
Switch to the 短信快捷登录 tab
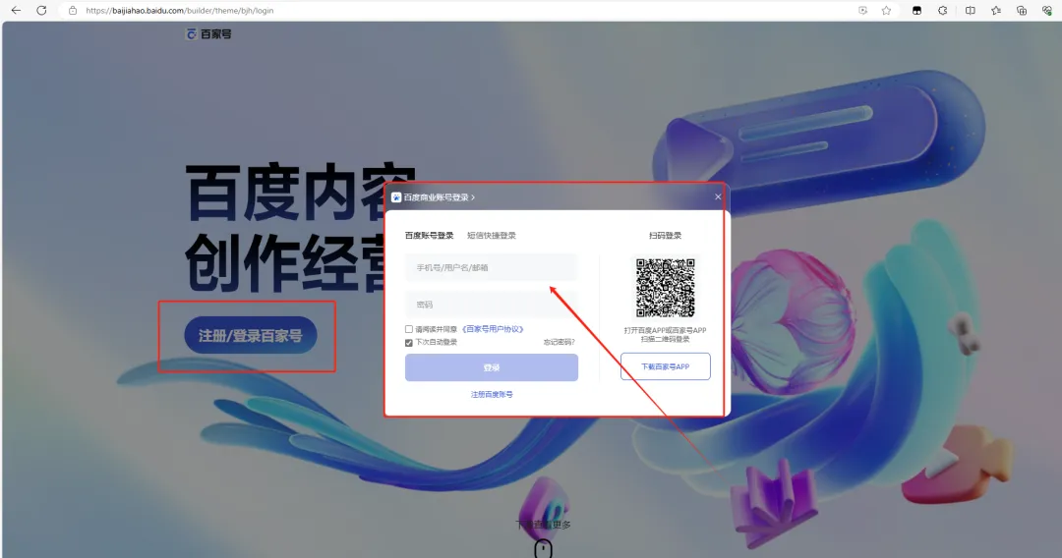492,236
